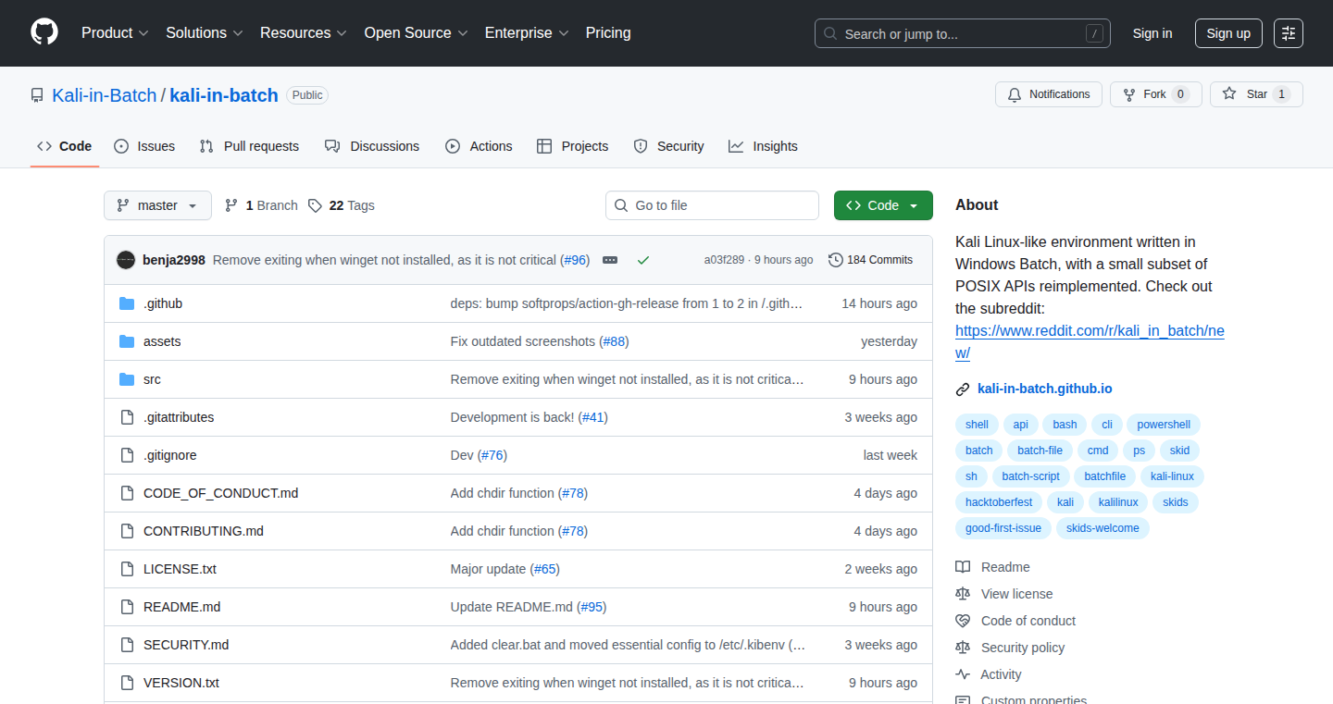Open the CONTRIBUTING.md file
This screenshot has width=1333, height=704.
[x=204, y=531]
